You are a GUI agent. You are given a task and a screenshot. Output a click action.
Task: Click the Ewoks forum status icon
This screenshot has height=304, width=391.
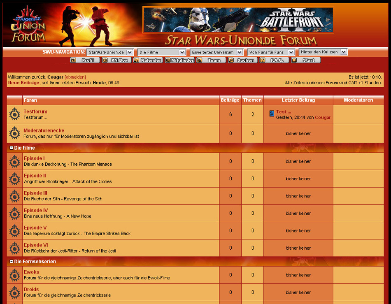pos(15,275)
